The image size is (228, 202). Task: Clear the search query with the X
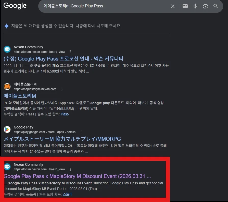pos(173,6)
